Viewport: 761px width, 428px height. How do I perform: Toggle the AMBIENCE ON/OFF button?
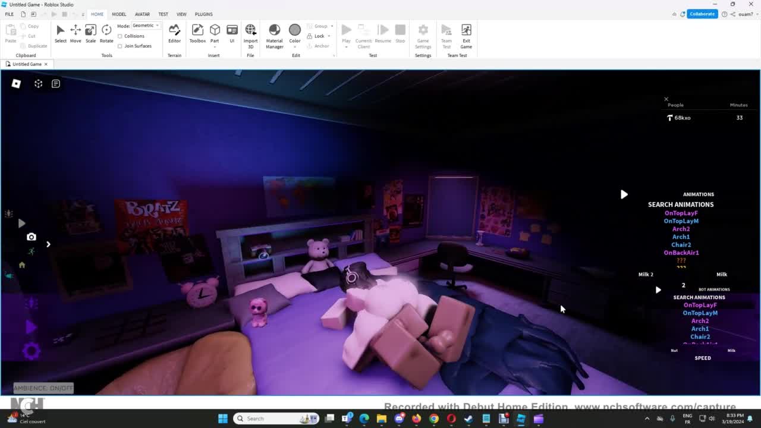tap(43, 388)
